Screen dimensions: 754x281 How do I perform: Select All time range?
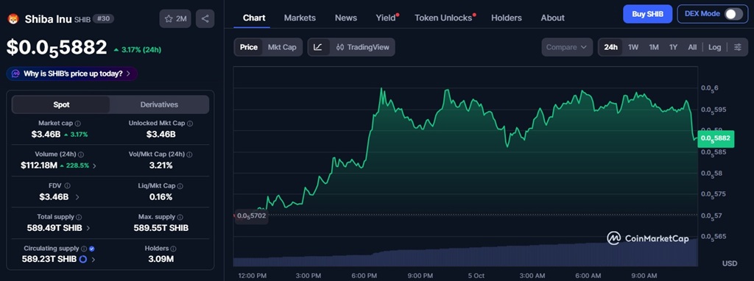click(x=692, y=47)
